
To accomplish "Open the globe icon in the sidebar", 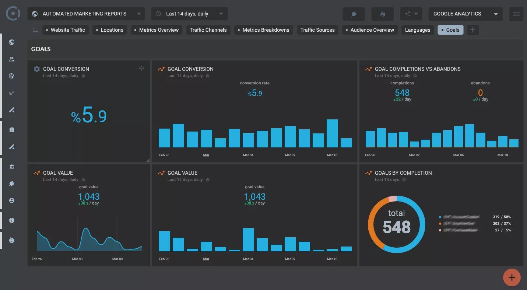I will (12, 42).
